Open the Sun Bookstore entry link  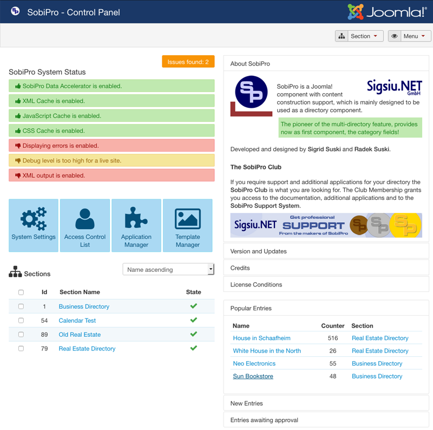[x=253, y=376]
